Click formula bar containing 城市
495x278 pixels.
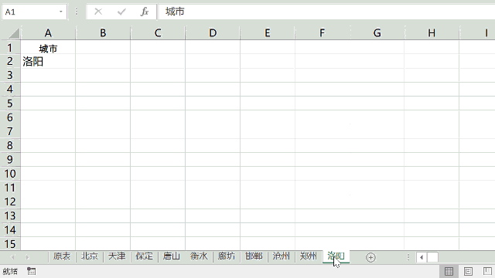pos(326,12)
